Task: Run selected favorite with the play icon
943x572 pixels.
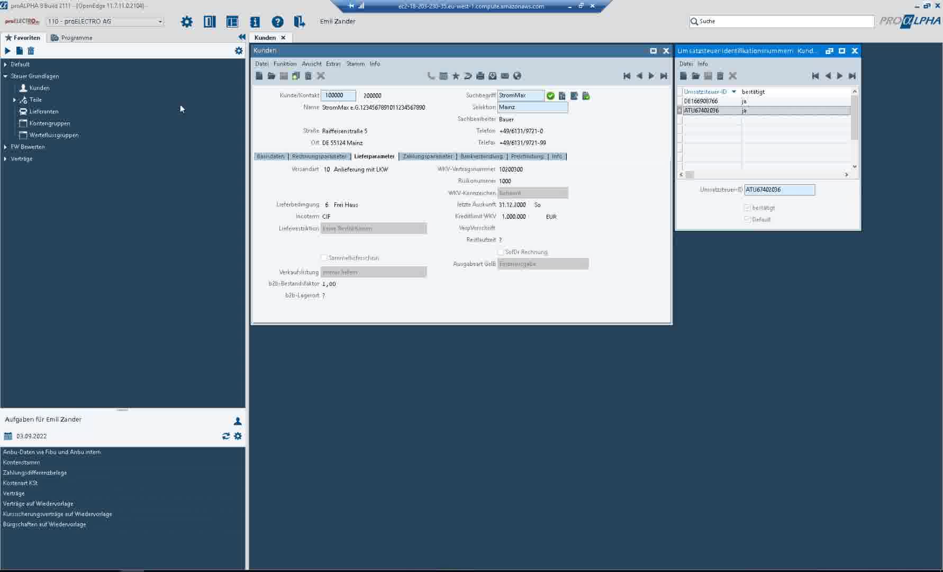Action: click(x=7, y=51)
